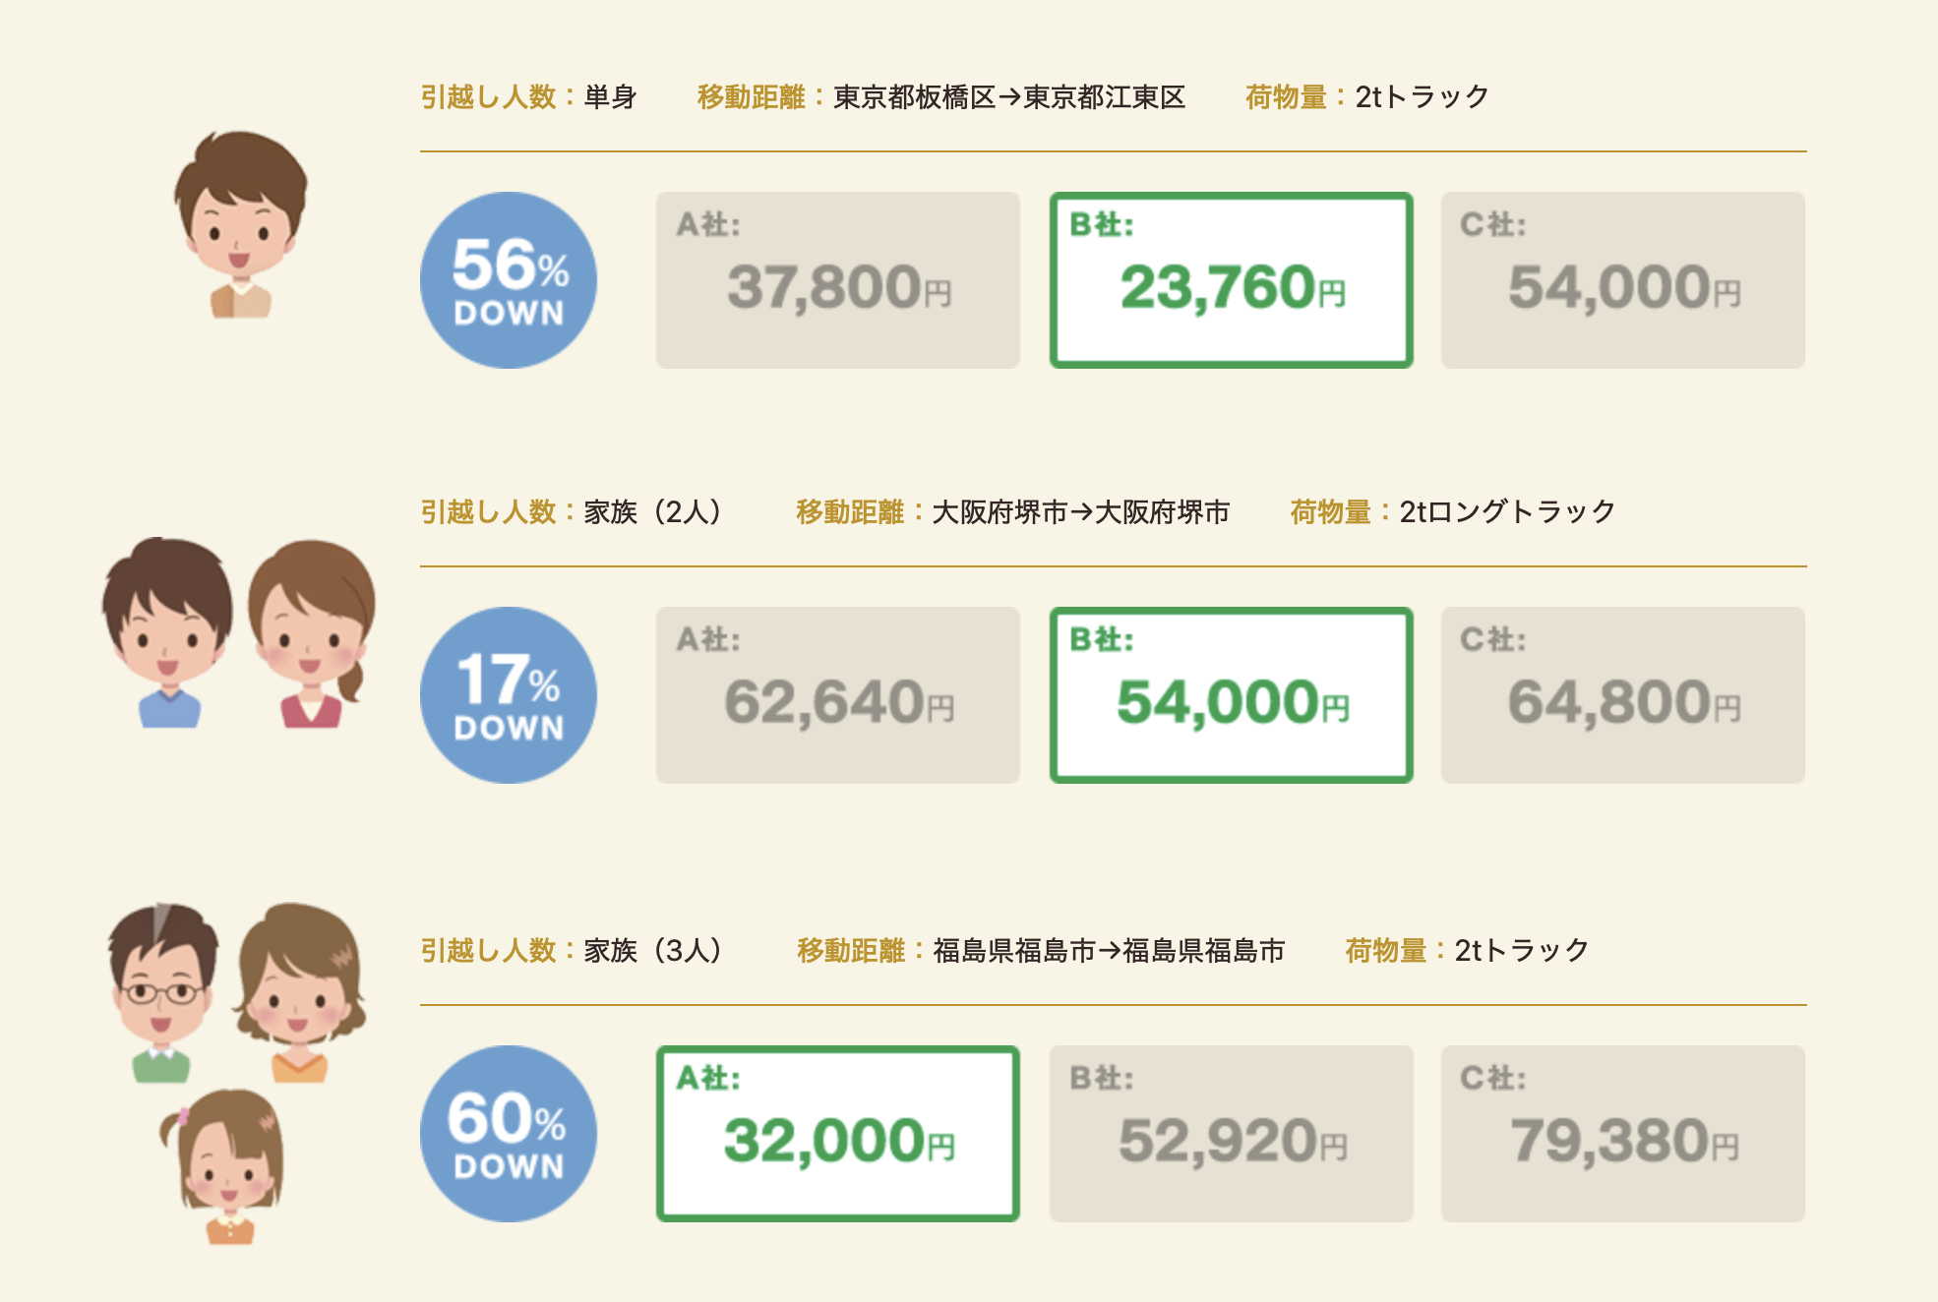
Task: Select the highlighted B社 54,000円 box
Action: coord(1231,695)
